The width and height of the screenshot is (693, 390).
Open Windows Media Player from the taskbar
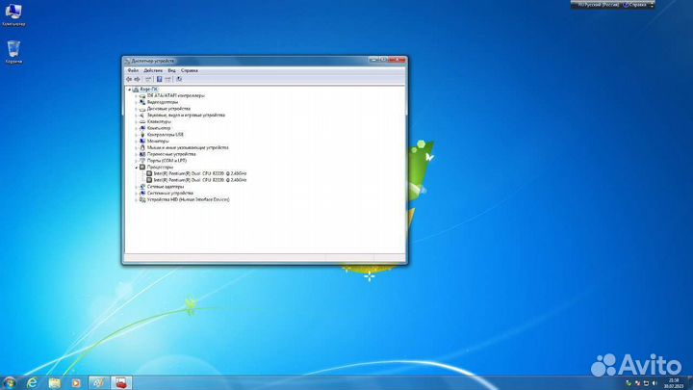point(76,382)
